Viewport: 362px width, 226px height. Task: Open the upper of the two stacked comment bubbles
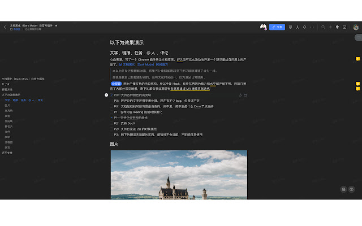coord(357,84)
